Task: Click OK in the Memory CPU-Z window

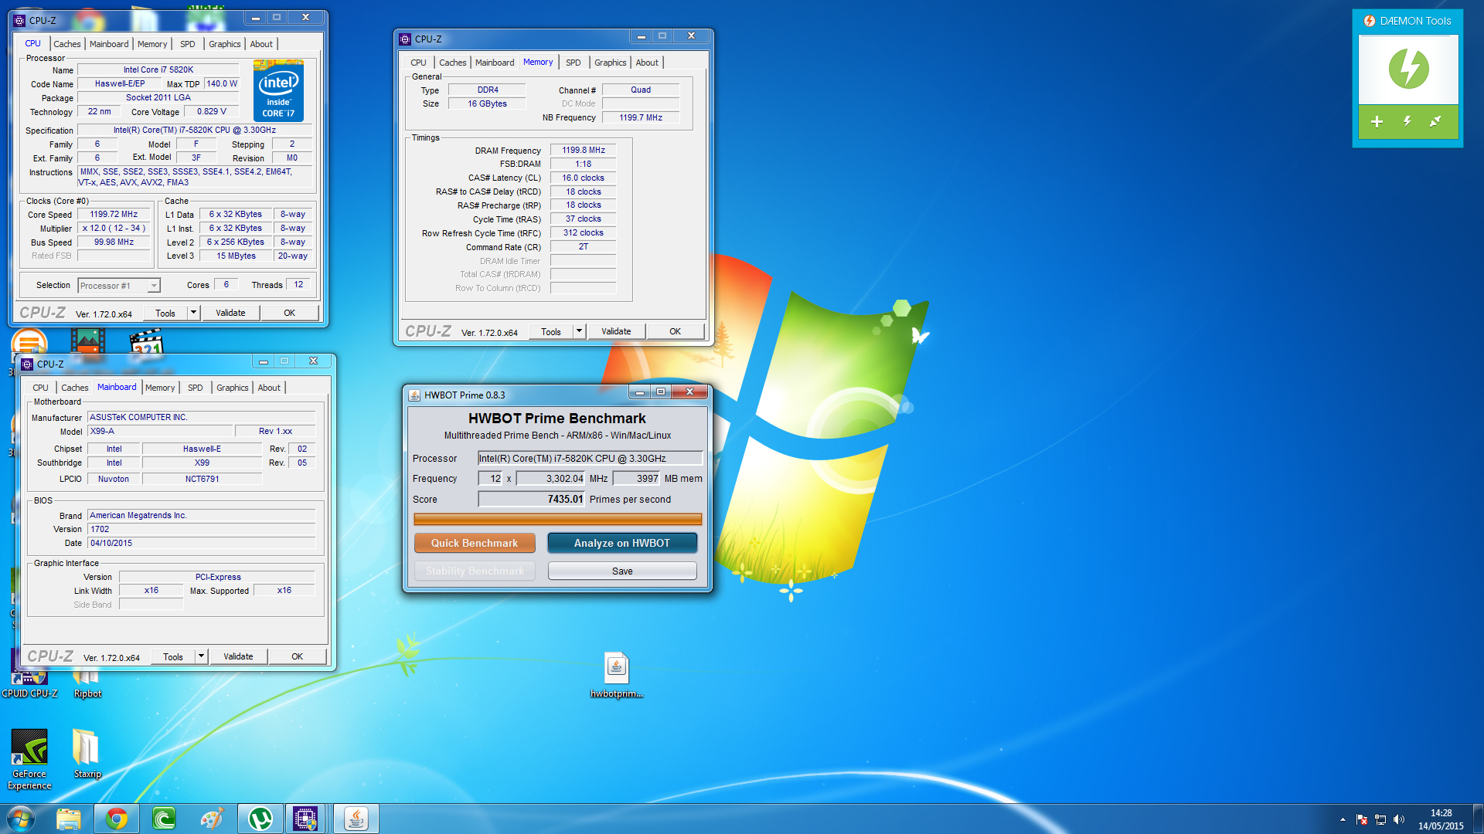Action: click(675, 331)
